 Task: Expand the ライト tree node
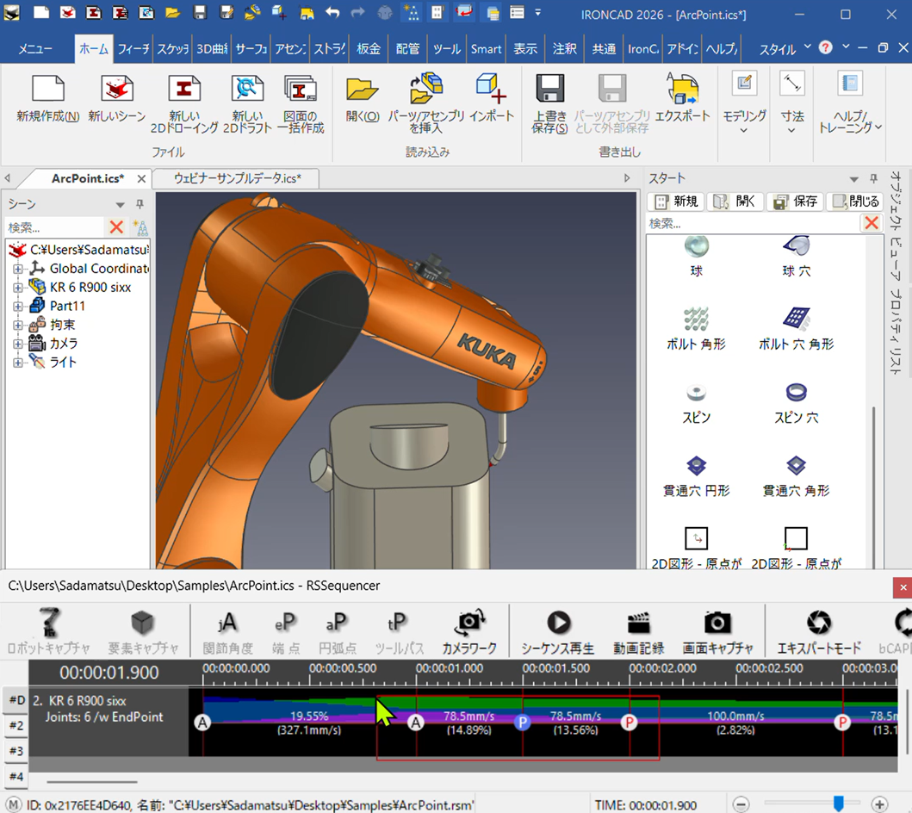[x=17, y=363]
